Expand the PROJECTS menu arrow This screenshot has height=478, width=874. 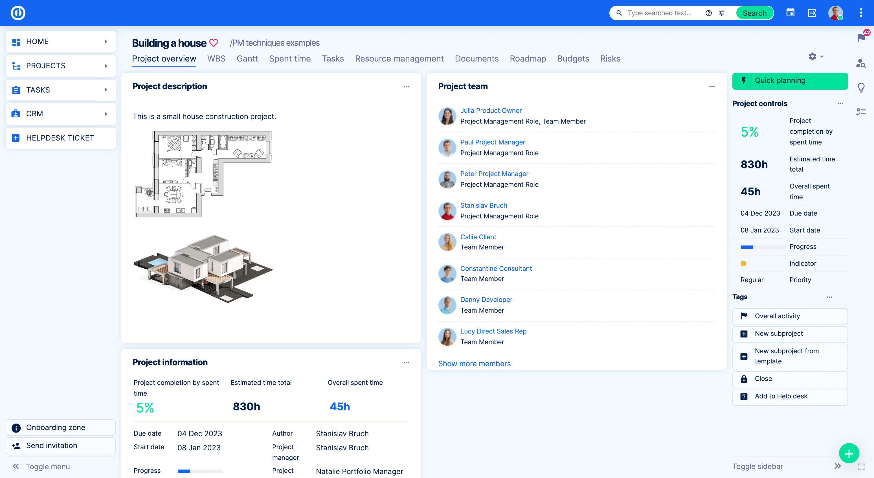pyautogui.click(x=106, y=66)
